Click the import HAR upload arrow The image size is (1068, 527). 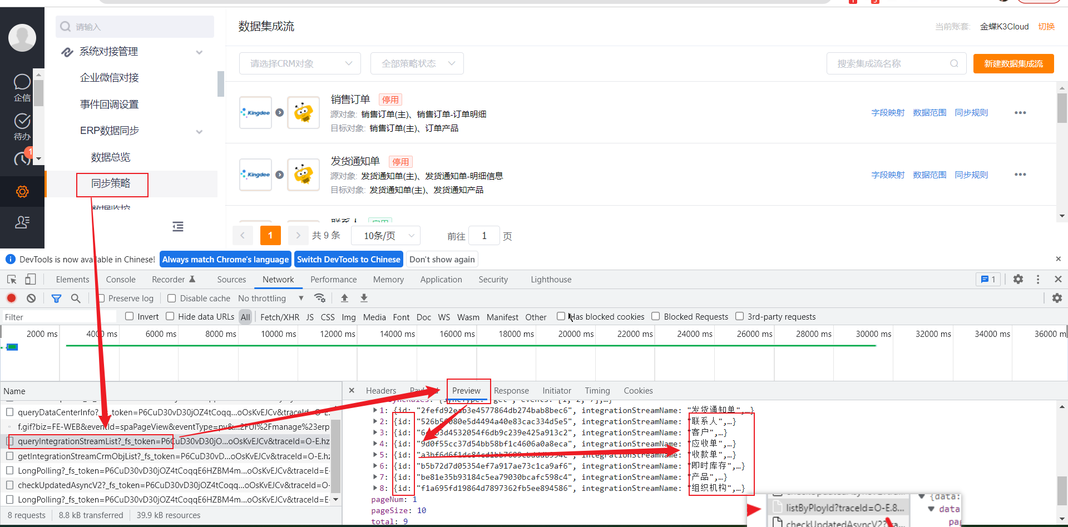click(x=344, y=298)
